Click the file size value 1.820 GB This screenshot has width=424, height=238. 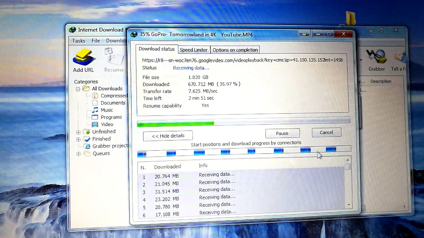198,77
